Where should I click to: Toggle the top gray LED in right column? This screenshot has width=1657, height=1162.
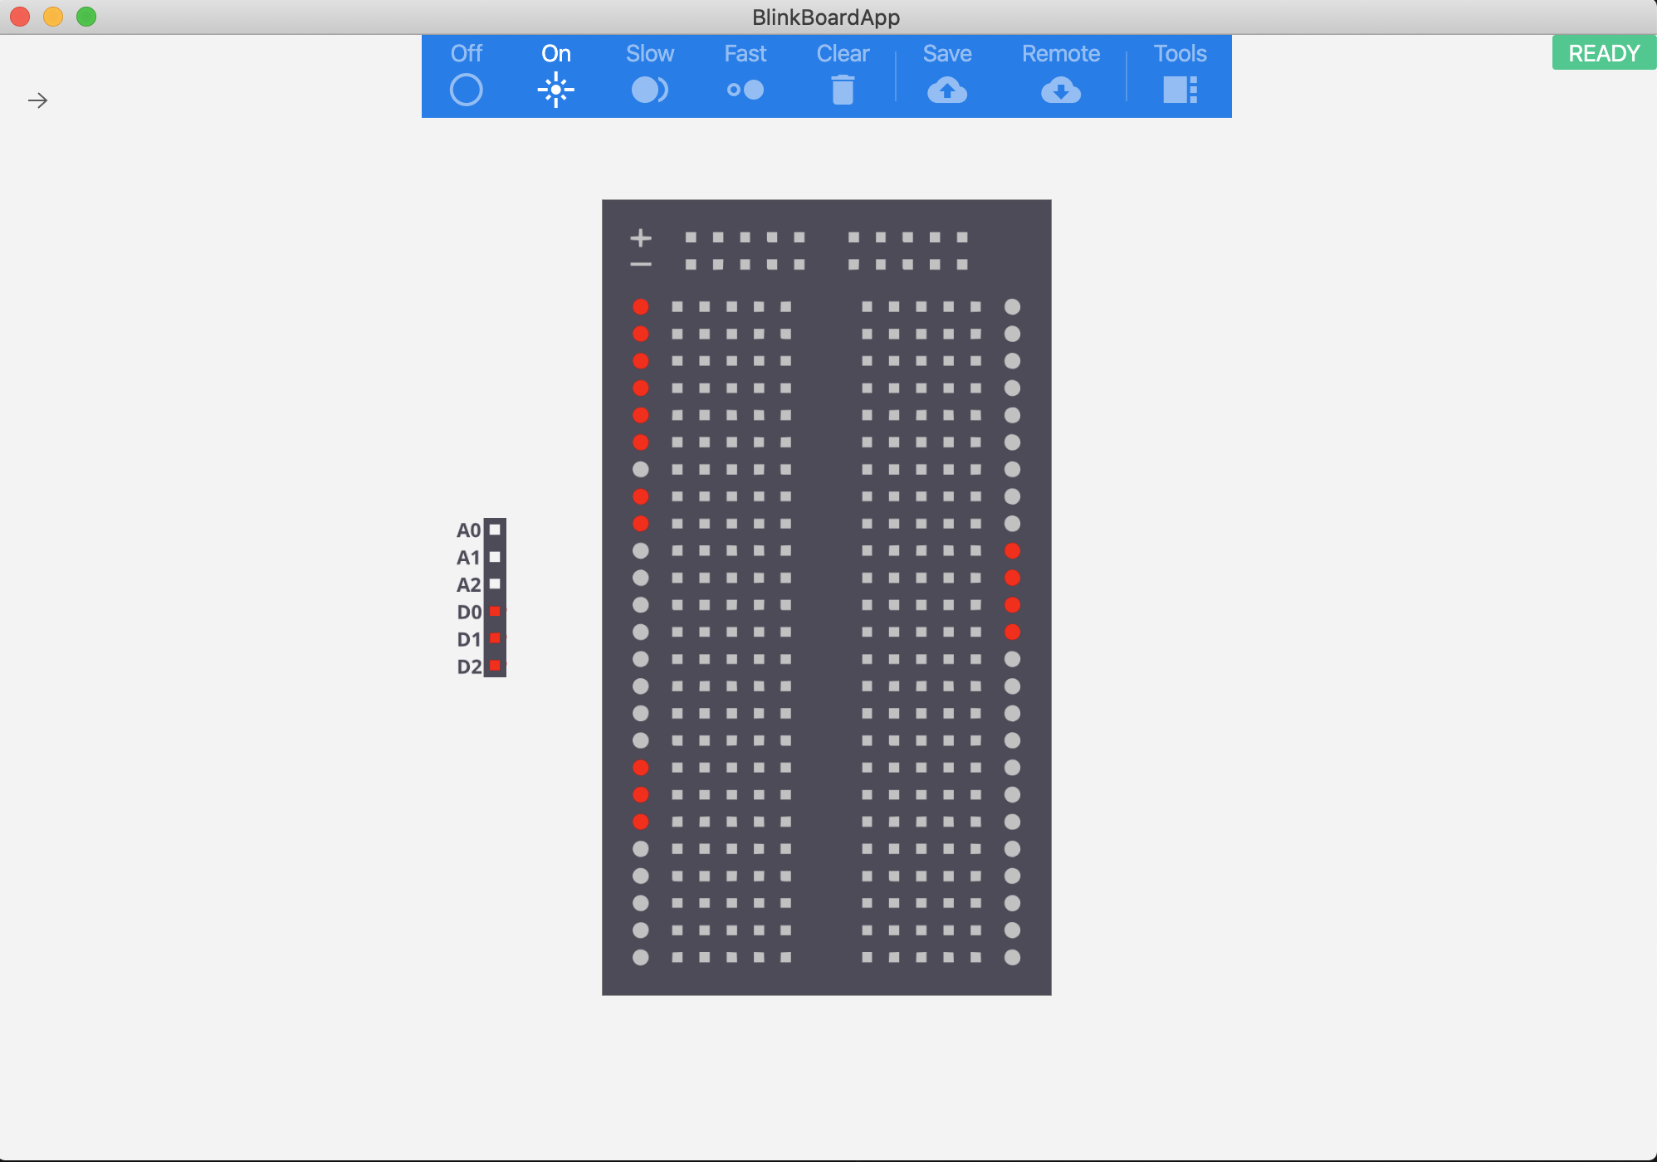(1012, 307)
